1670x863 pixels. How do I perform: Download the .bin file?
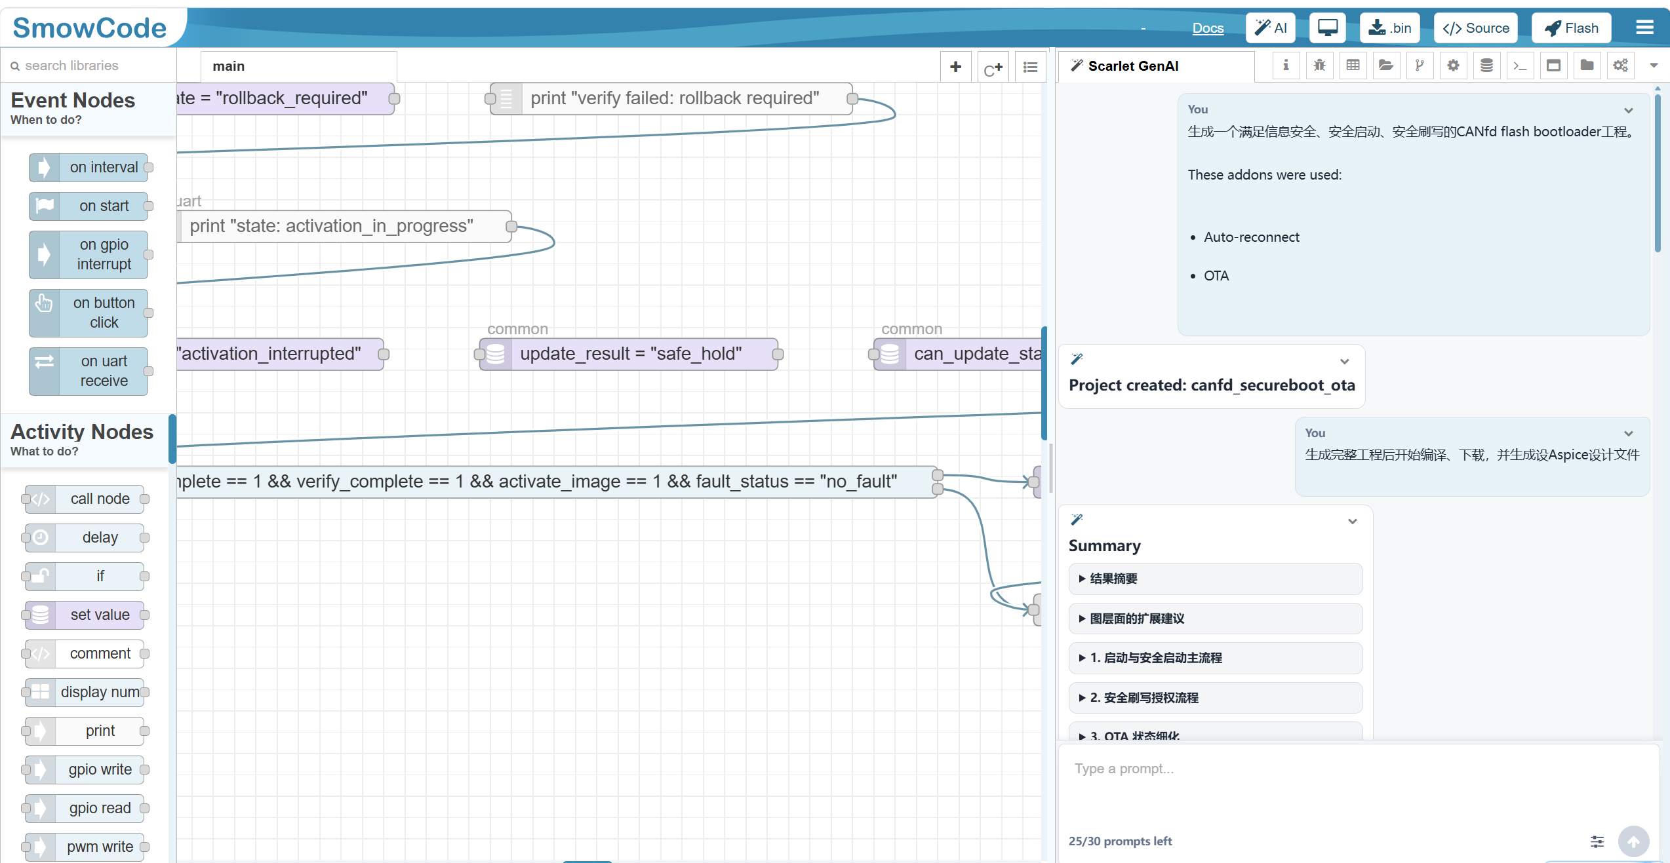1389,28
